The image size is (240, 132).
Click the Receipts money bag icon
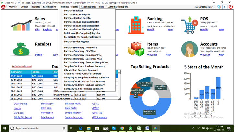coord(21,49)
